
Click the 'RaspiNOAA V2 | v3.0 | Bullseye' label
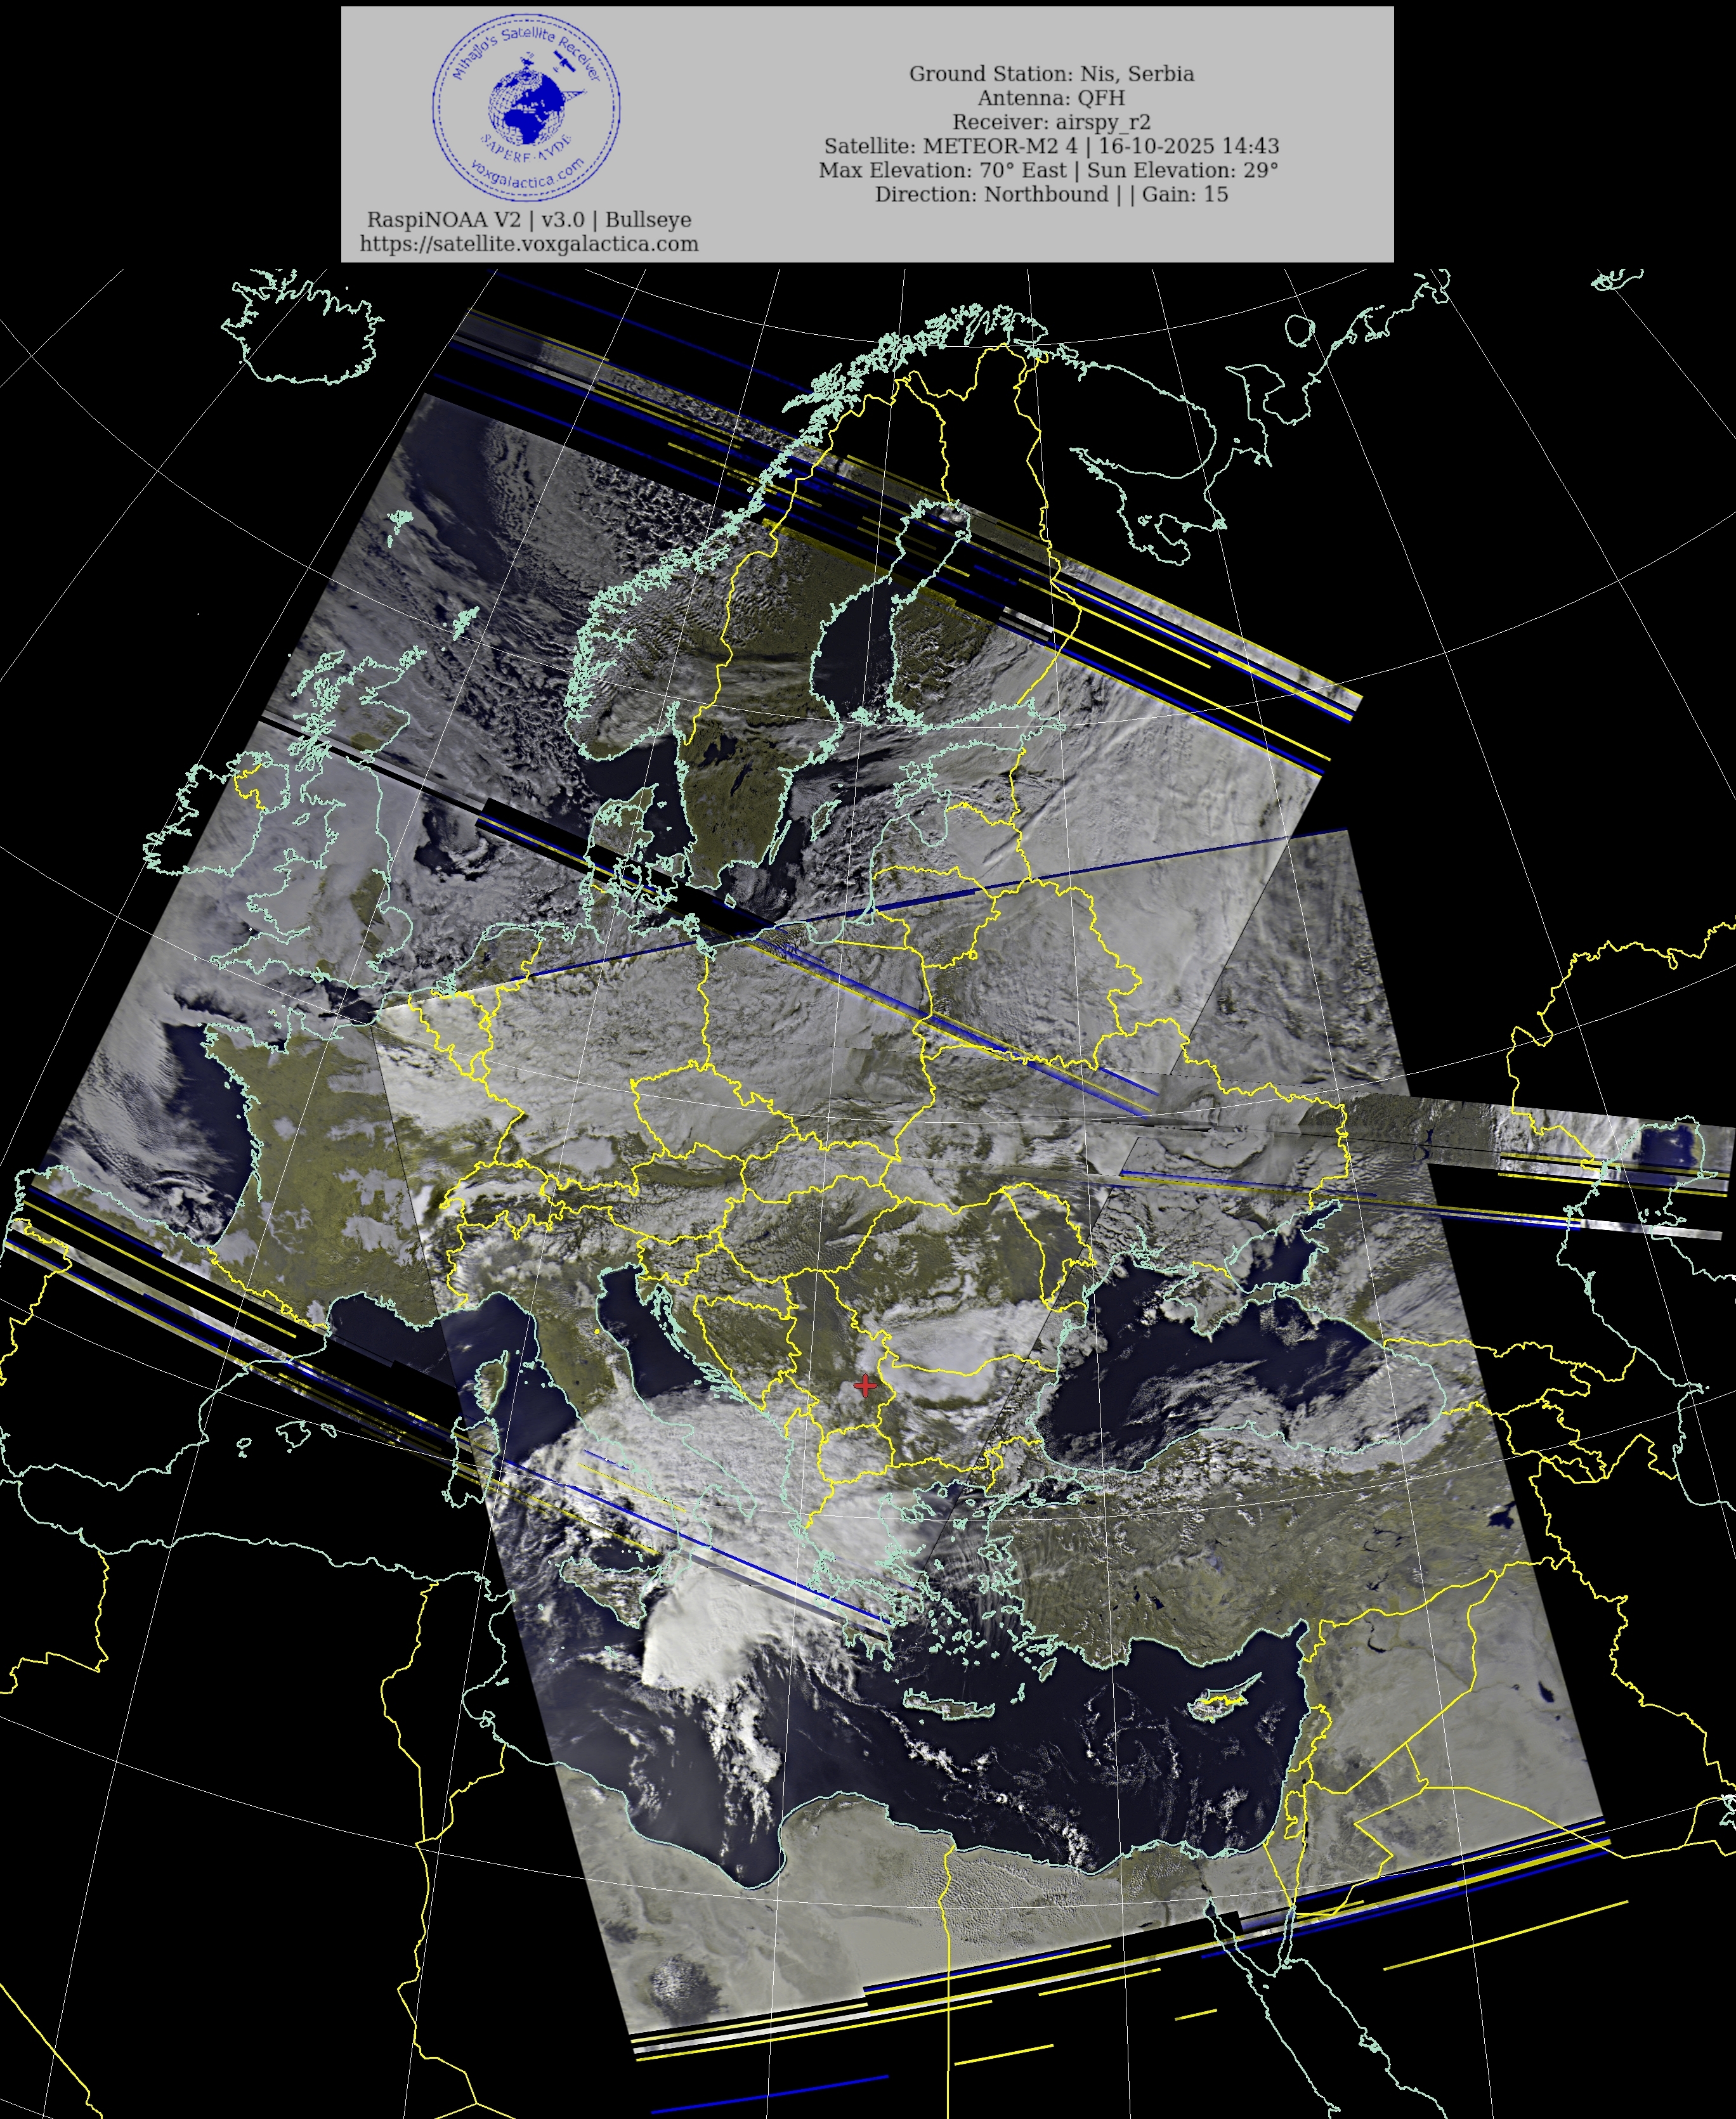click(x=529, y=220)
